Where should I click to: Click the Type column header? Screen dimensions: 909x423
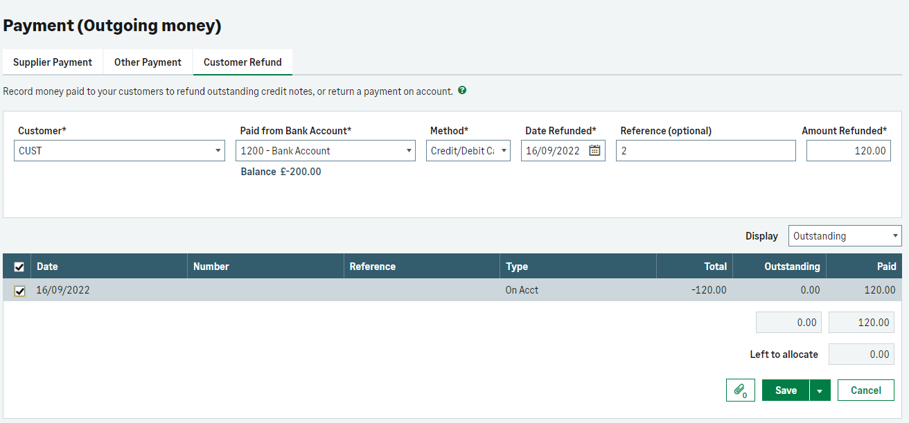517,267
